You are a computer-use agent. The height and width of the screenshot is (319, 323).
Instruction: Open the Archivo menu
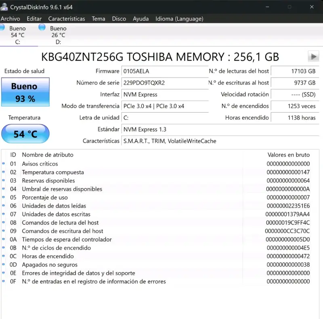click(x=10, y=19)
